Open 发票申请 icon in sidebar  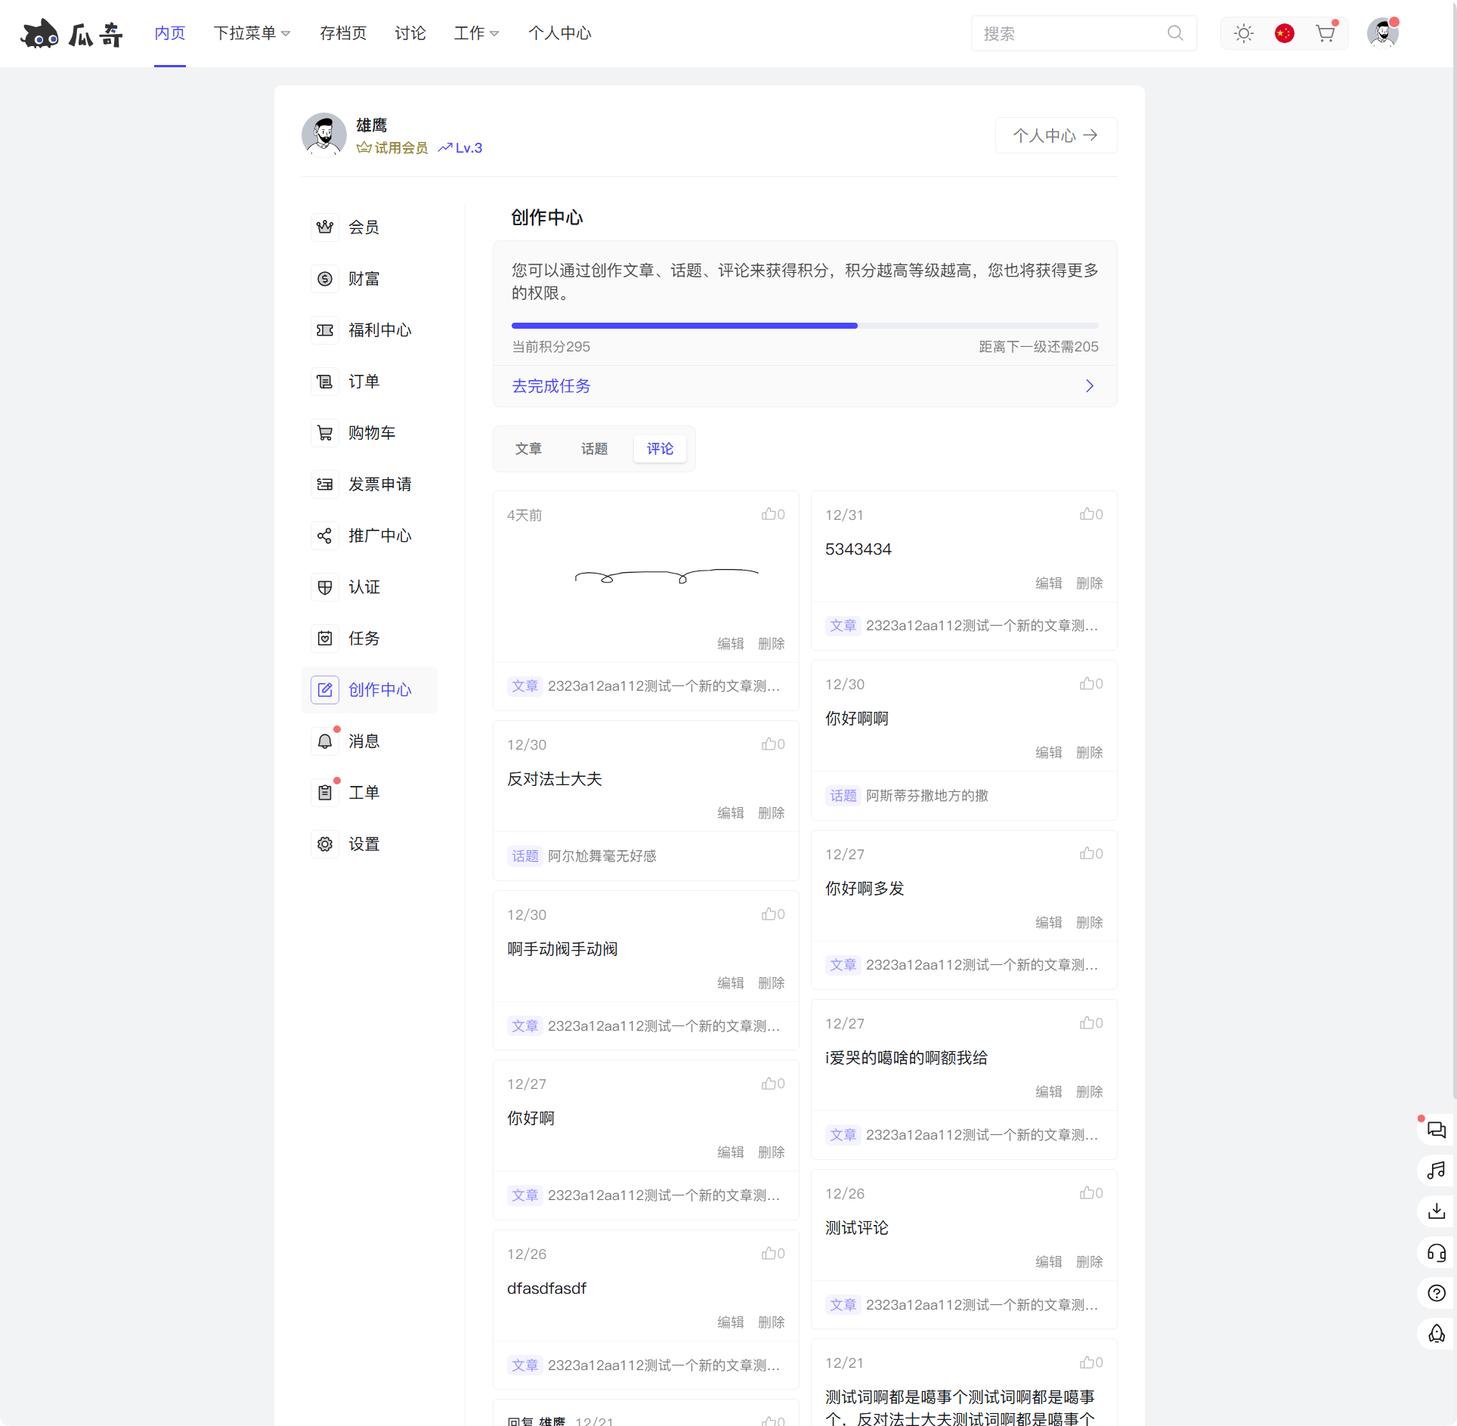point(325,484)
